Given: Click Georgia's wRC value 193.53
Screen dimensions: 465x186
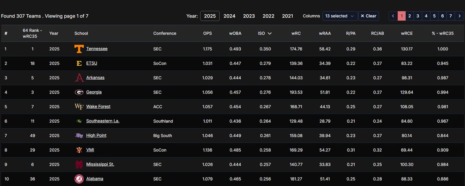Looking at the screenshot, I should point(297,92).
